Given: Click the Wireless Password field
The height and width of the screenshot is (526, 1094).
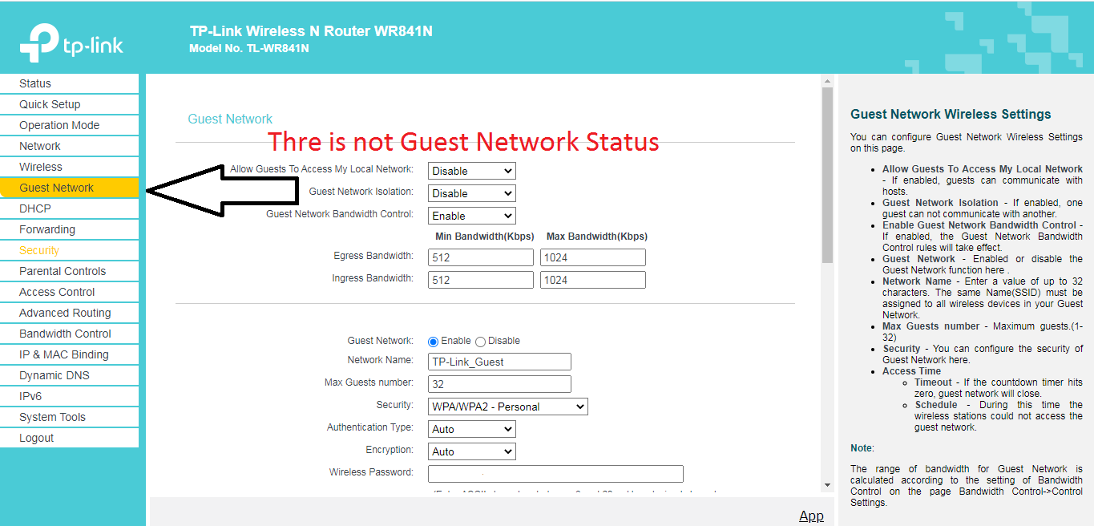Looking at the screenshot, I should pyautogui.click(x=555, y=473).
